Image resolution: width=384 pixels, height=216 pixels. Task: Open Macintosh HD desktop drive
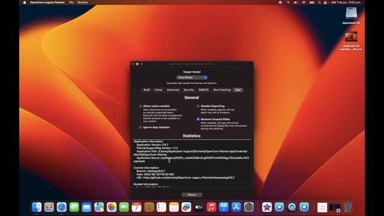tap(351, 16)
